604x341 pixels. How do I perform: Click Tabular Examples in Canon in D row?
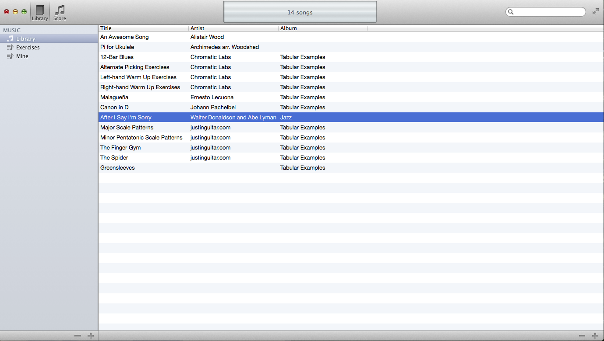point(303,108)
